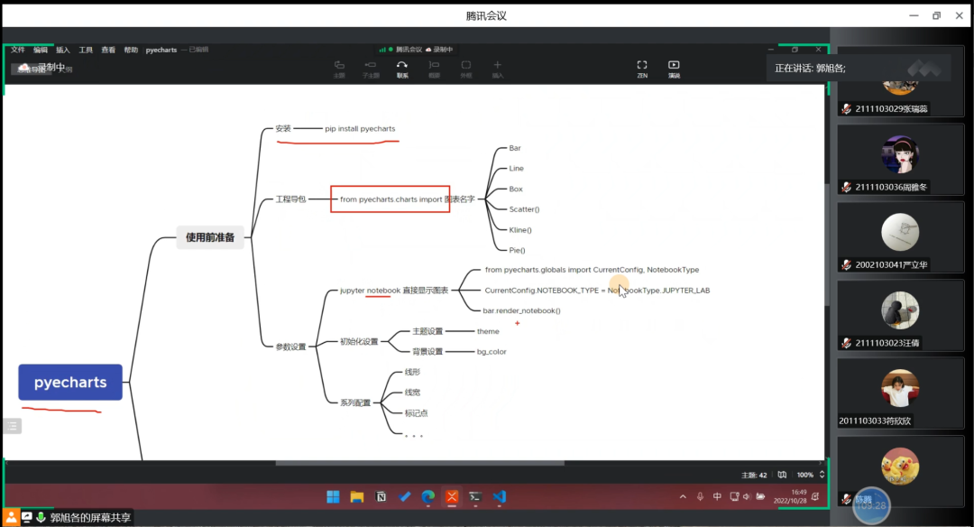Click the map overview icon beside 主题 count
This screenshot has width=974, height=527.
[782, 475]
